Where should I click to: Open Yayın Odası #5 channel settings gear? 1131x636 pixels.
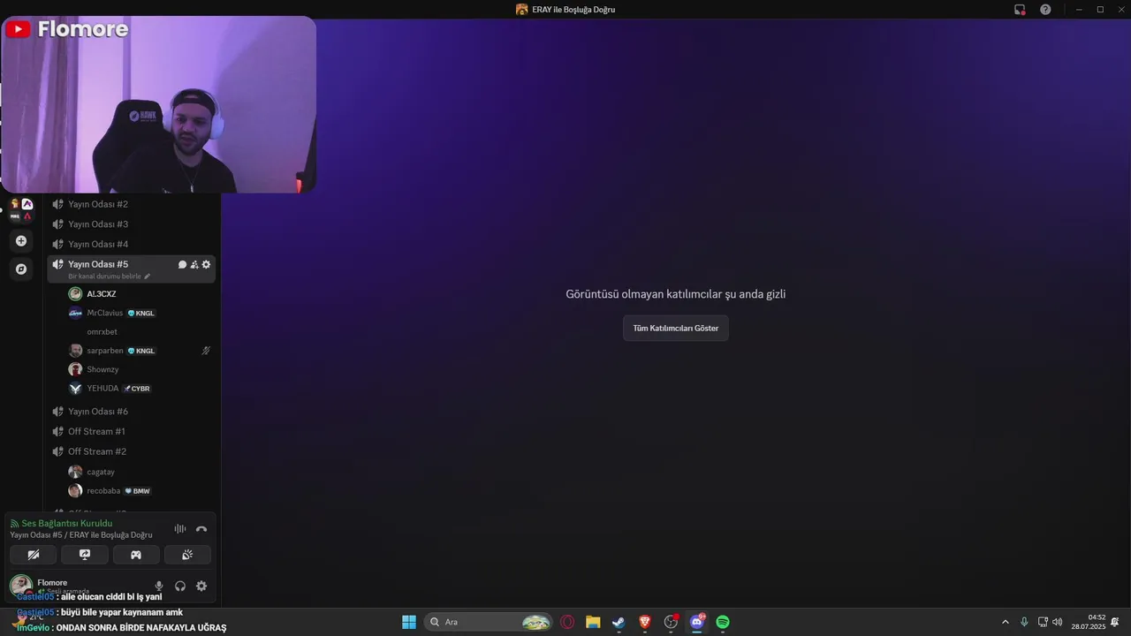[x=206, y=264]
